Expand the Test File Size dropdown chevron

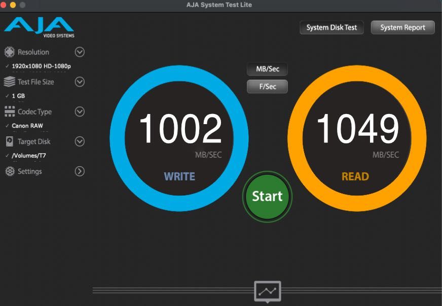point(80,82)
